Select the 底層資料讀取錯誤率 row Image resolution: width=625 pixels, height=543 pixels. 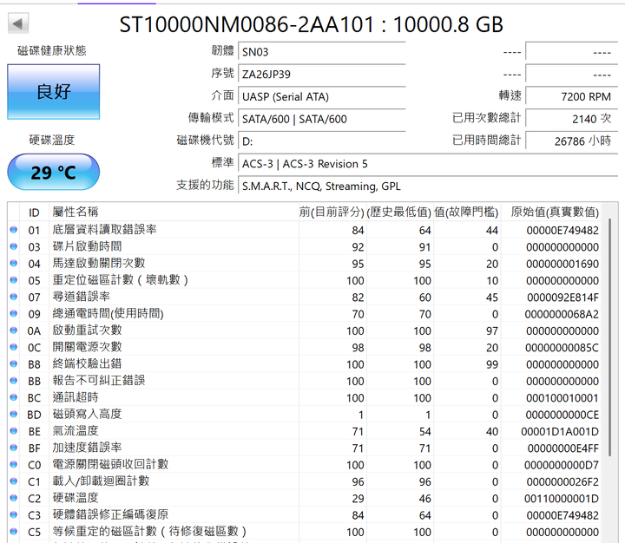point(305,230)
